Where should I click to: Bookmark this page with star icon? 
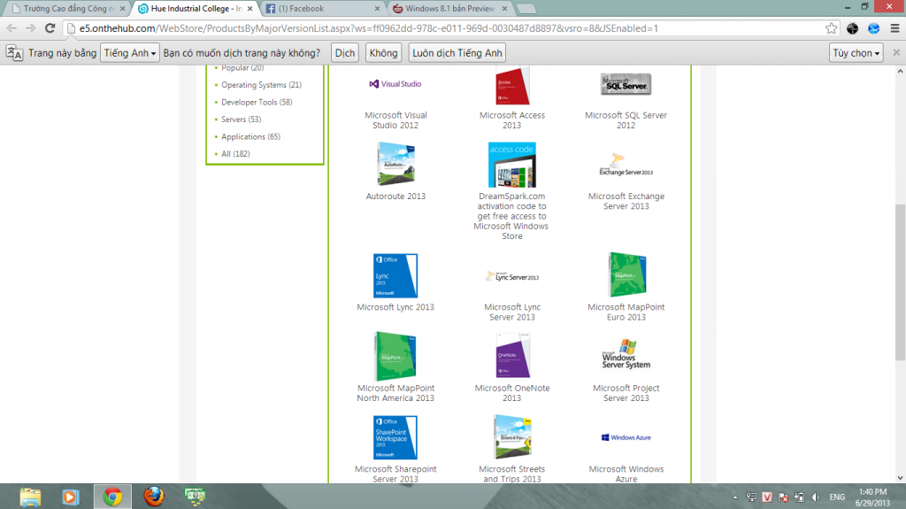[x=831, y=28]
